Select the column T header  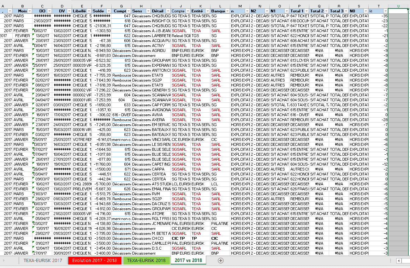click(x=378, y=6)
